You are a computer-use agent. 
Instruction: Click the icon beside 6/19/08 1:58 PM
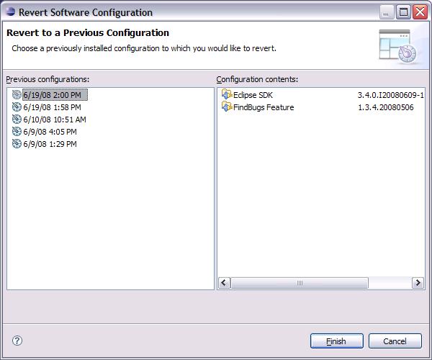pos(17,107)
